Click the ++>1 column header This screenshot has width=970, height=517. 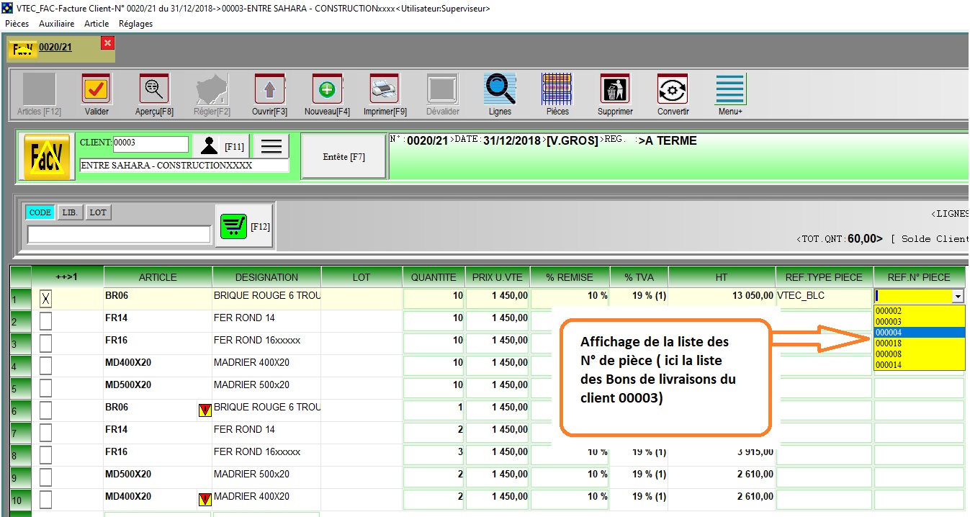(68, 277)
